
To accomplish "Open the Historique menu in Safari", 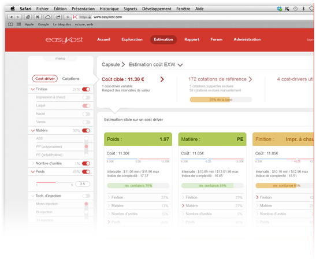I will (x=109, y=9).
